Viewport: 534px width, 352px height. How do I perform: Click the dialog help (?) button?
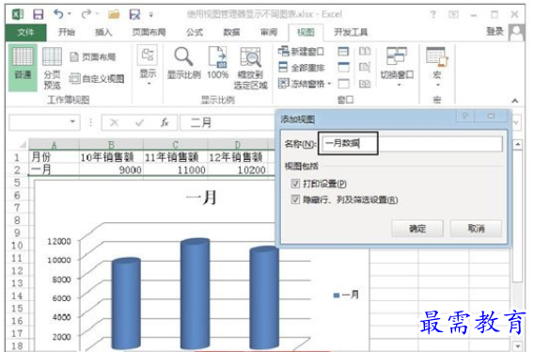coord(464,117)
